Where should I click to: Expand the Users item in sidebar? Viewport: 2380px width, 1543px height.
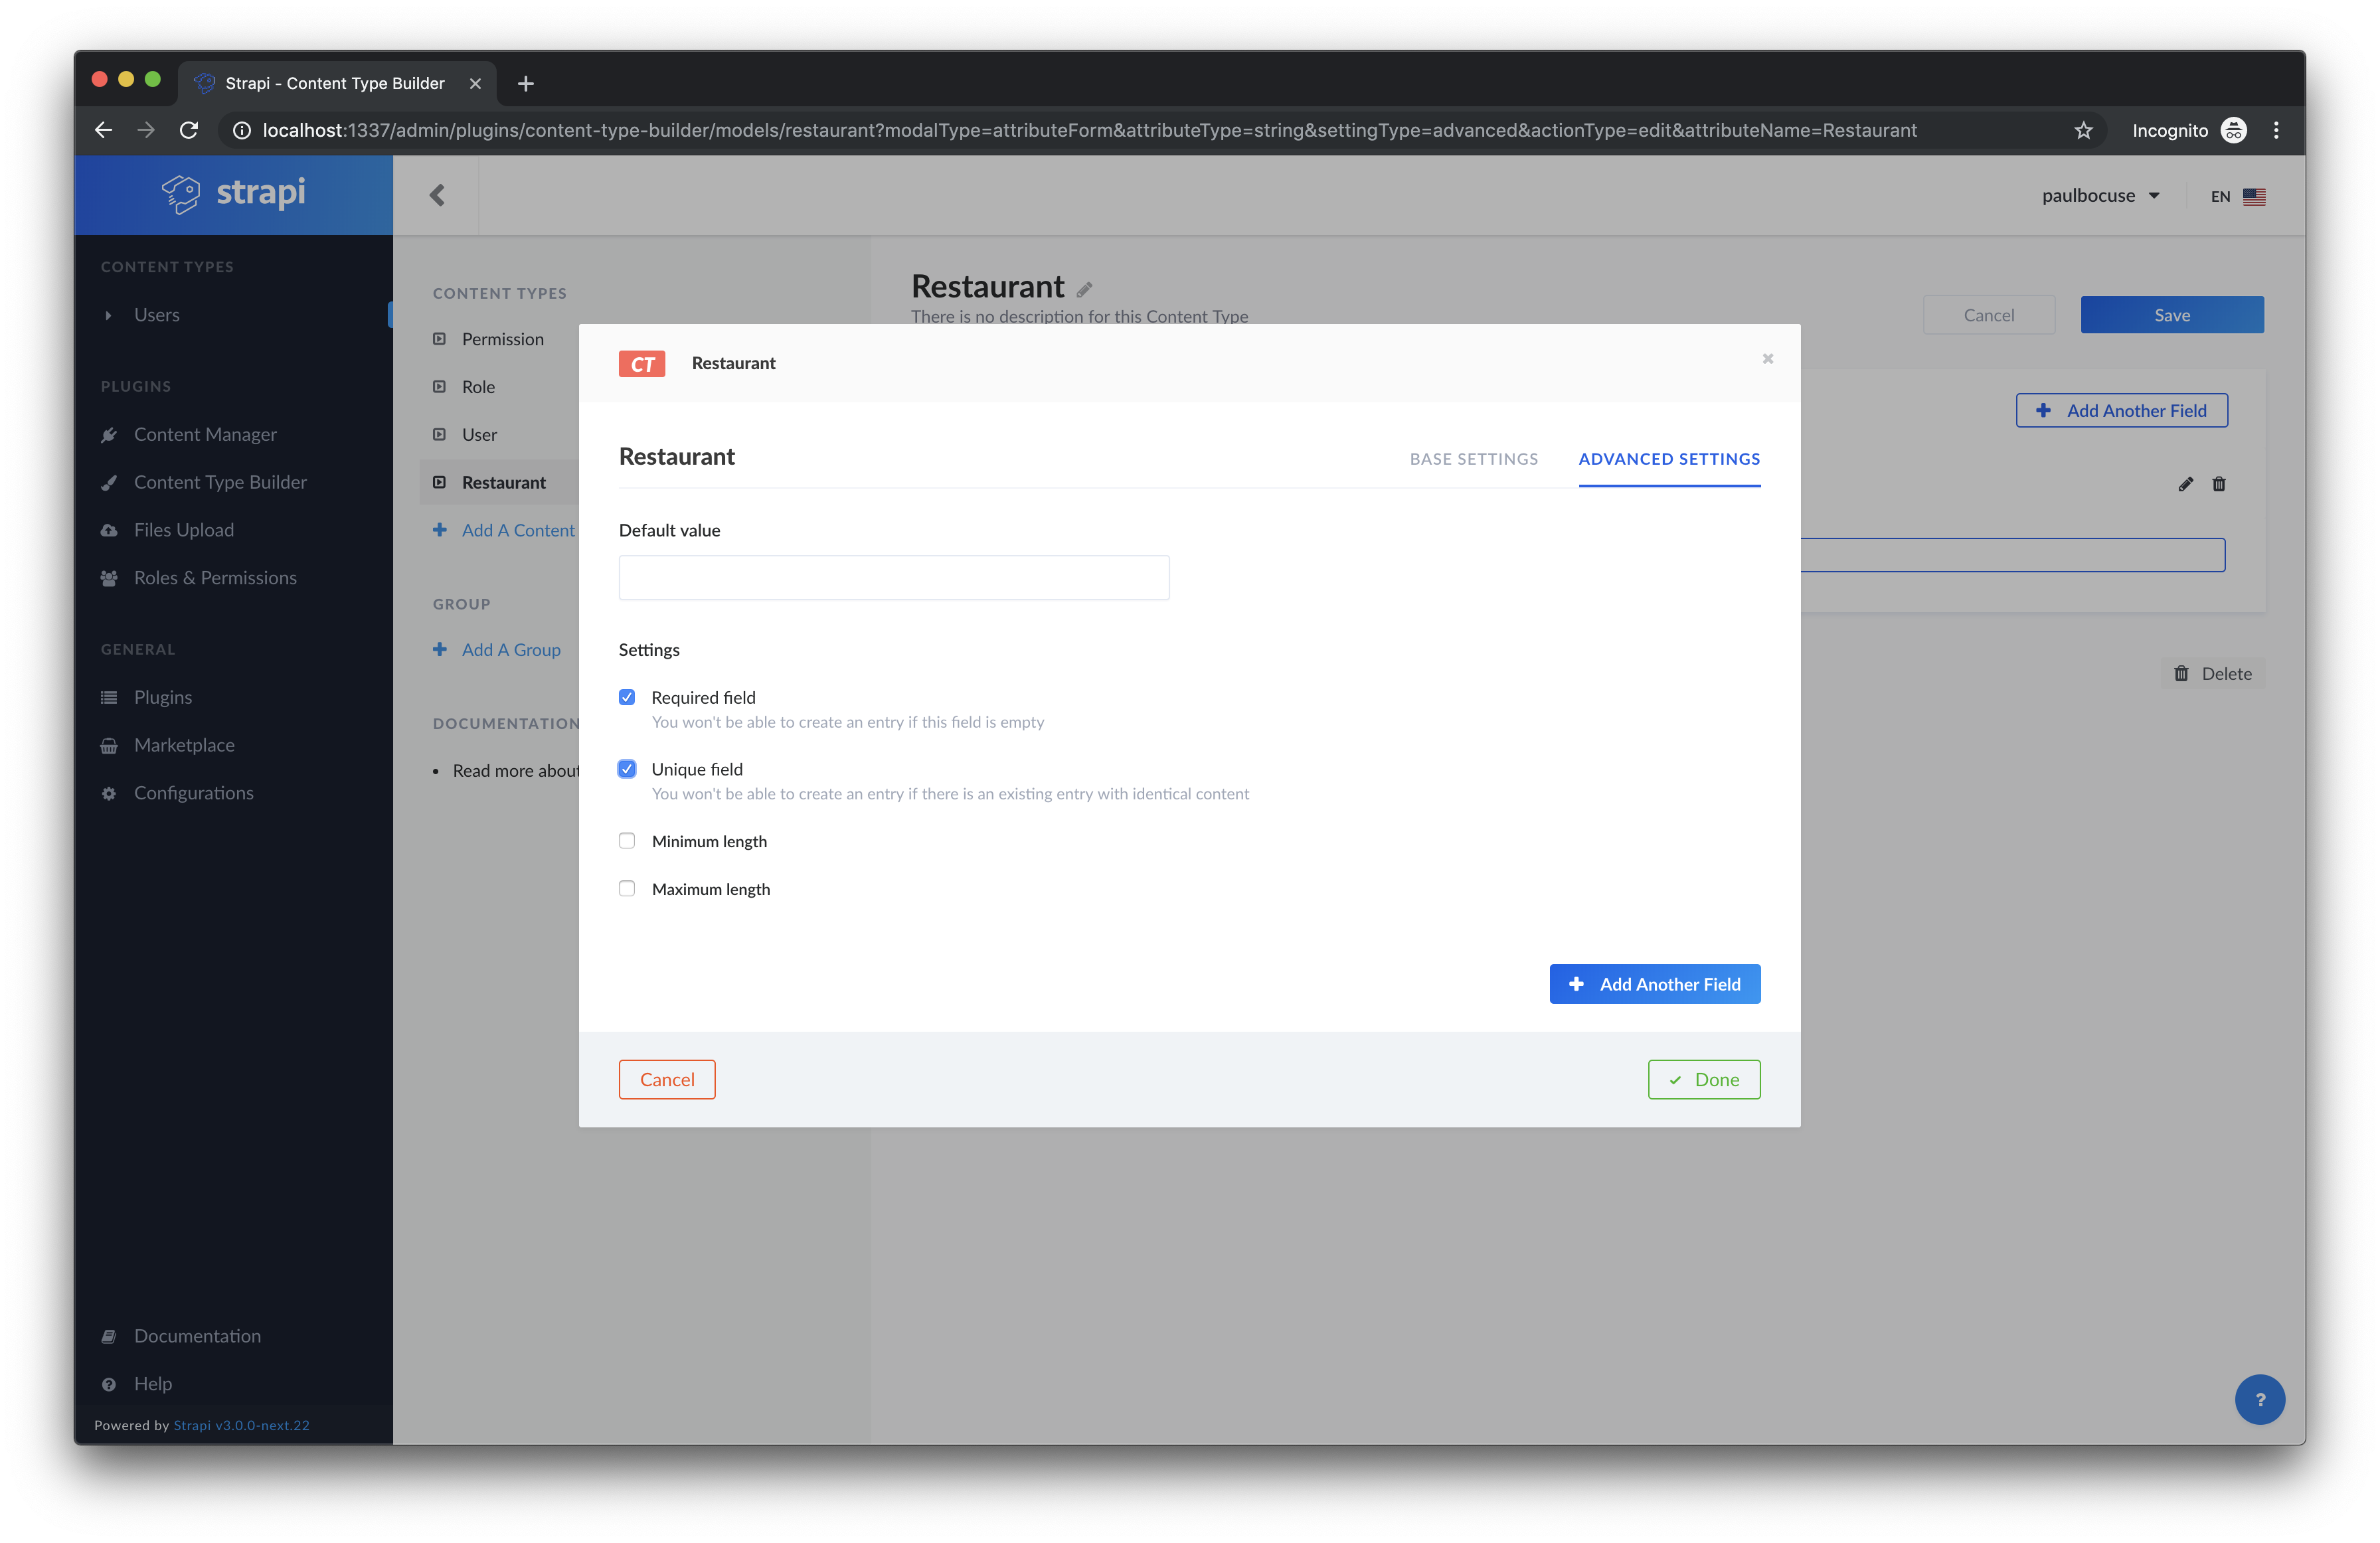click(x=157, y=315)
